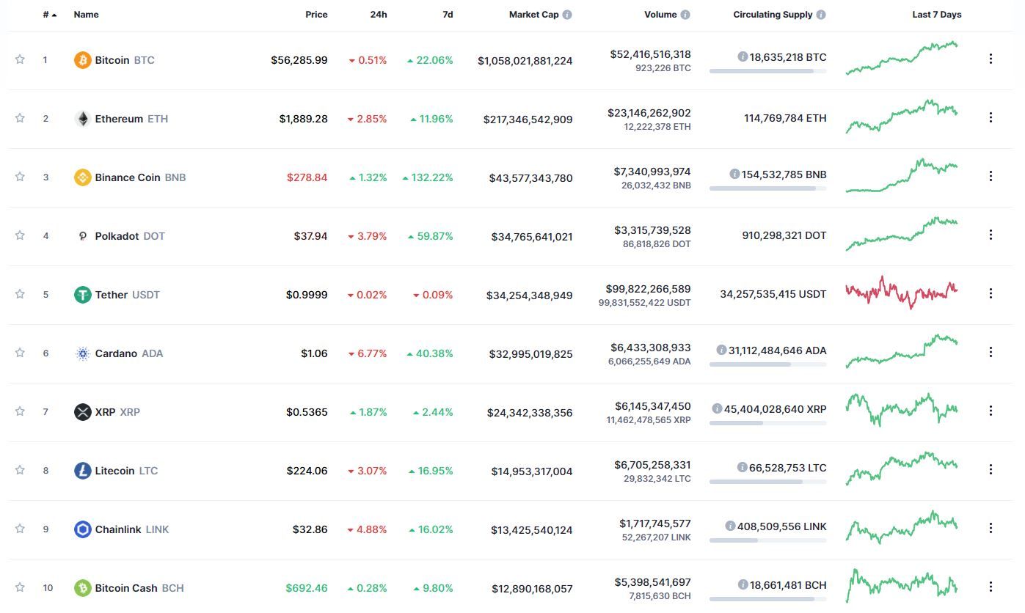Screen dimensions: 1025x613
Task: Click the blue Litecoin logo
Action: pyautogui.click(x=83, y=471)
